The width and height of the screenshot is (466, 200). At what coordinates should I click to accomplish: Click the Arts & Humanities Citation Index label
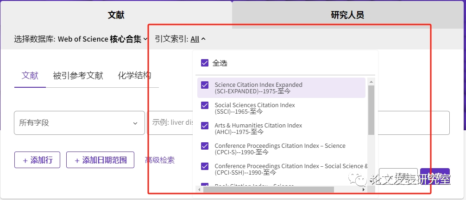point(258,128)
